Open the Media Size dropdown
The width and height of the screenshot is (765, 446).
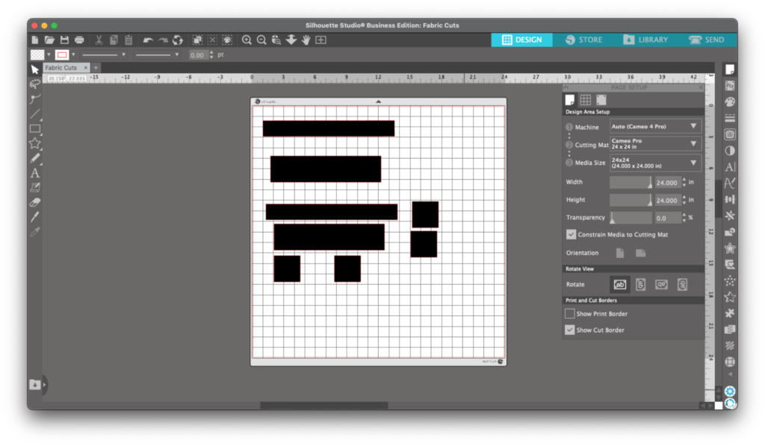tap(655, 163)
